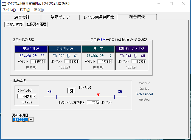This screenshot has height=140, width=191.
Task: Switch to the 簡易グラフ tab
Action: click(60, 17)
